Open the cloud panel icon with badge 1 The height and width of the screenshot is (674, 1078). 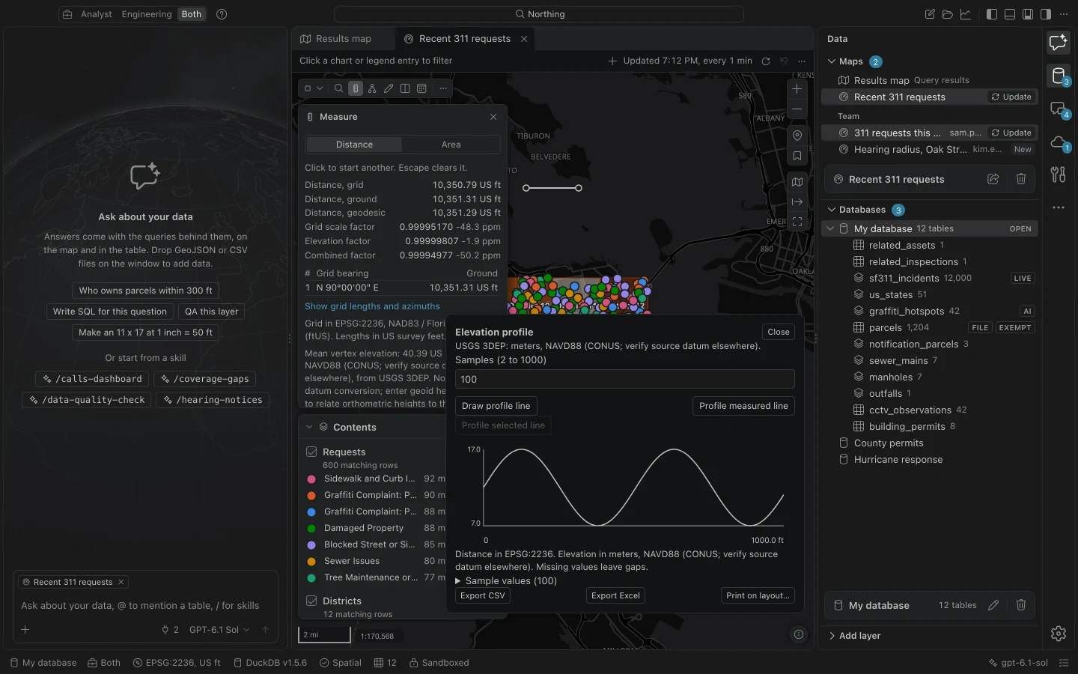(1058, 142)
